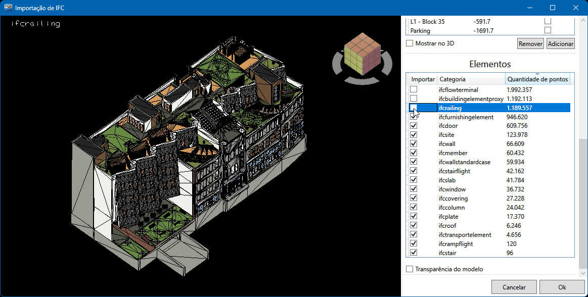Toggle Transparência do modelo checkbox

pos(410,269)
